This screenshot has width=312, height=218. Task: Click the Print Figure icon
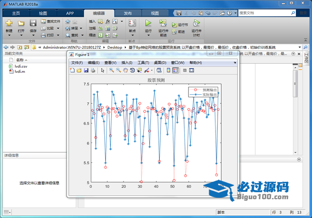[x=93, y=70]
